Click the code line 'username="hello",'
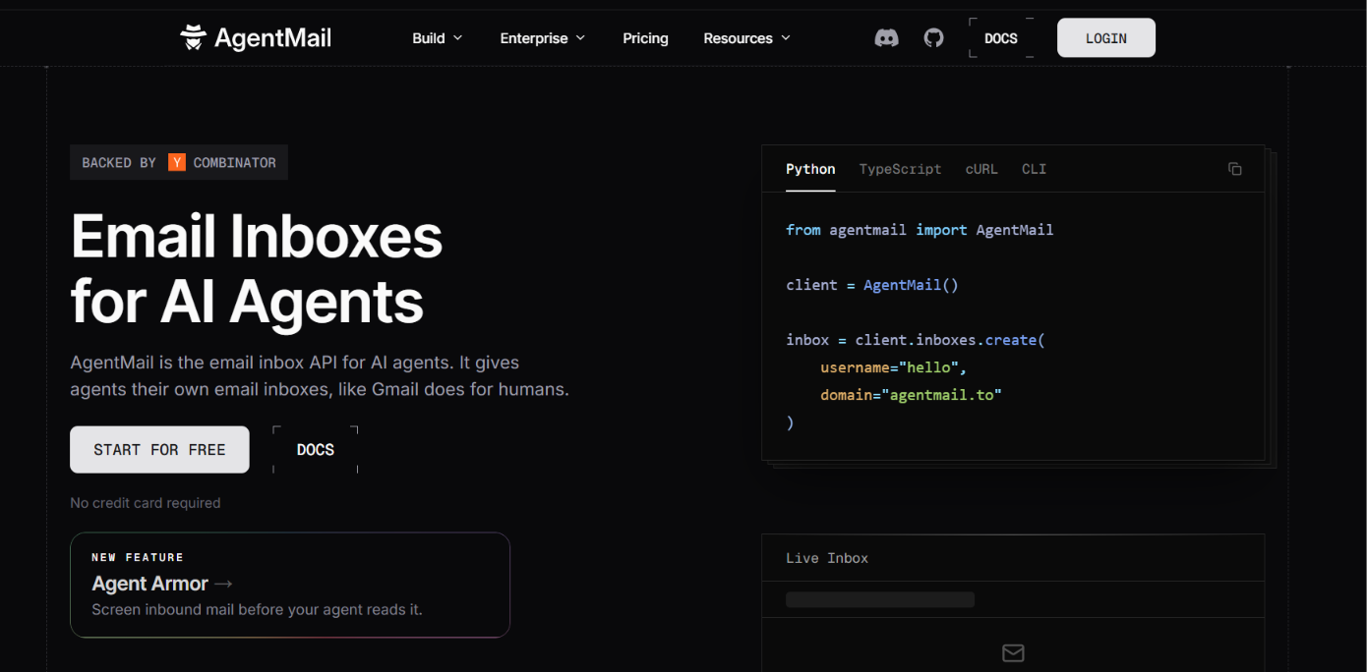The image size is (1367, 672). pyautogui.click(x=894, y=367)
